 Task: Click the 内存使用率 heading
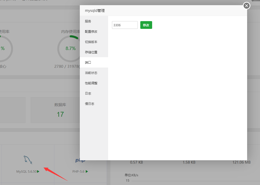coord(71,31)
